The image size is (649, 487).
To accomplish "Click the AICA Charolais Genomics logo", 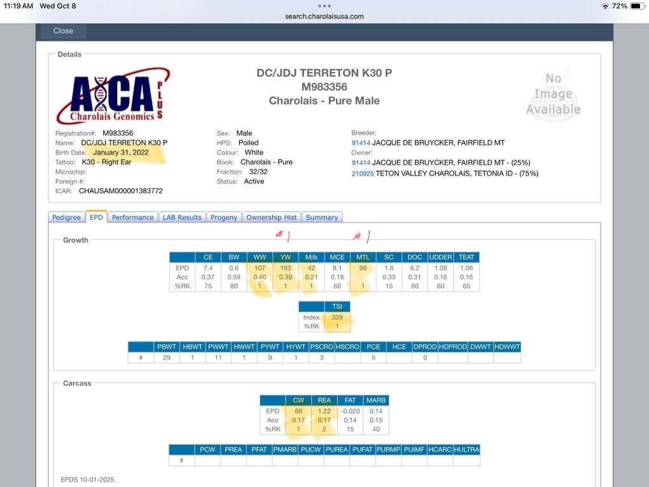I will point(113,95).
